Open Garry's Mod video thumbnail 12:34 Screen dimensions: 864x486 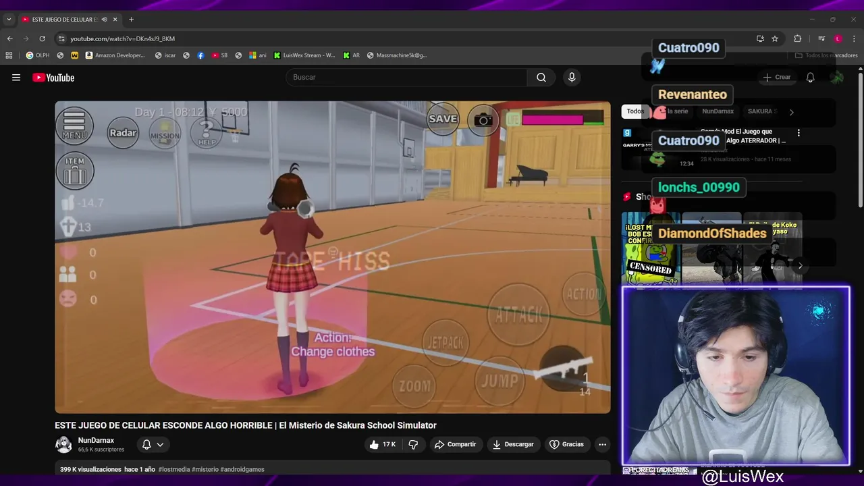pyautogui.click(x=657, y=148)
